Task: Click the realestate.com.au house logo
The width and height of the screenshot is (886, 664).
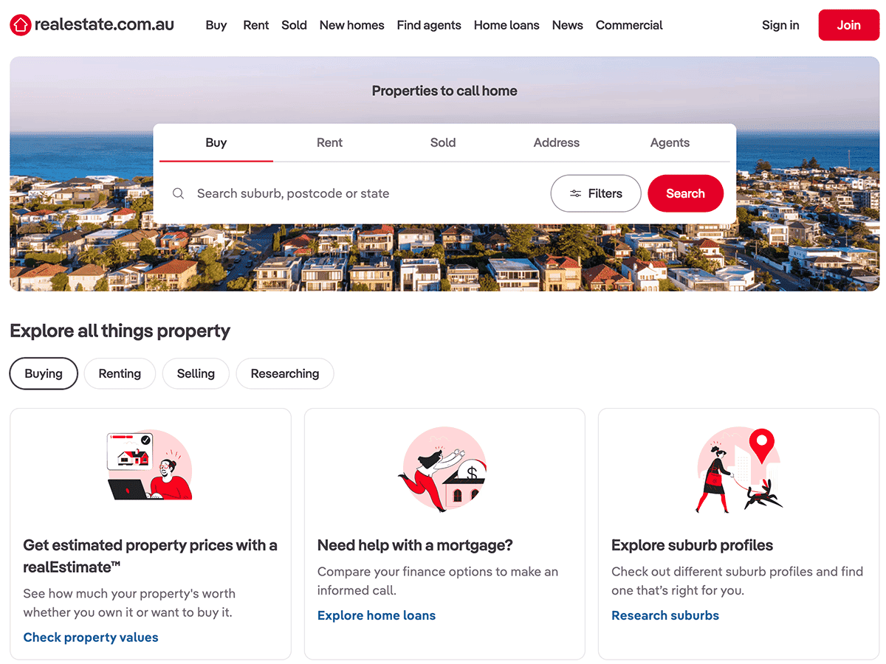Action: tap(21, 25)
